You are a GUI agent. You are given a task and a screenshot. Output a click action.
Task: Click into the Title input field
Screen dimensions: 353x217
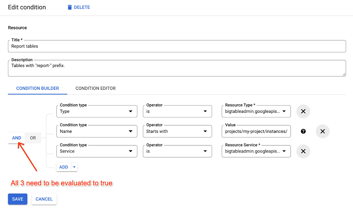[176, 46]
